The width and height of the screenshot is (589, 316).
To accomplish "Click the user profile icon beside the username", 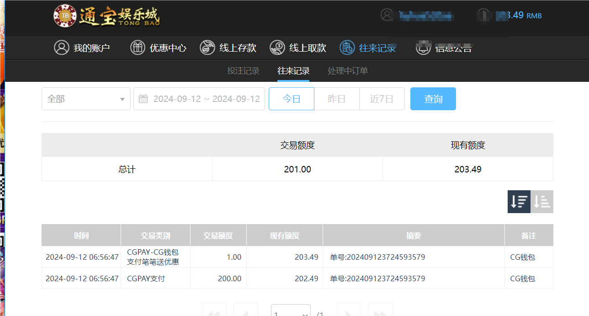I will pos(387,15).
